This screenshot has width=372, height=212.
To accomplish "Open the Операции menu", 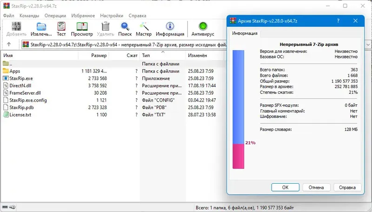I will (55, 16).
